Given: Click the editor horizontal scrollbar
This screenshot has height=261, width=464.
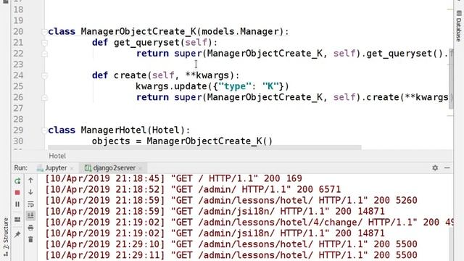Looking at the screenshot, I should tap(204, 147).
